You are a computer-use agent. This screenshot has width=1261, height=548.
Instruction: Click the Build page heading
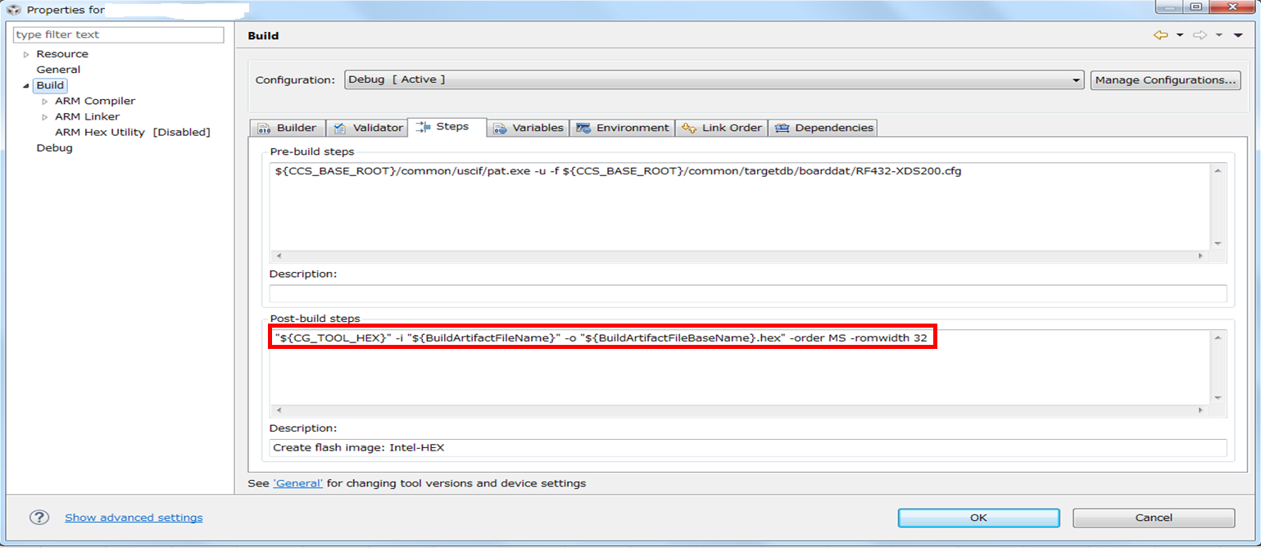pyautogui.click(x=263, y=36)
